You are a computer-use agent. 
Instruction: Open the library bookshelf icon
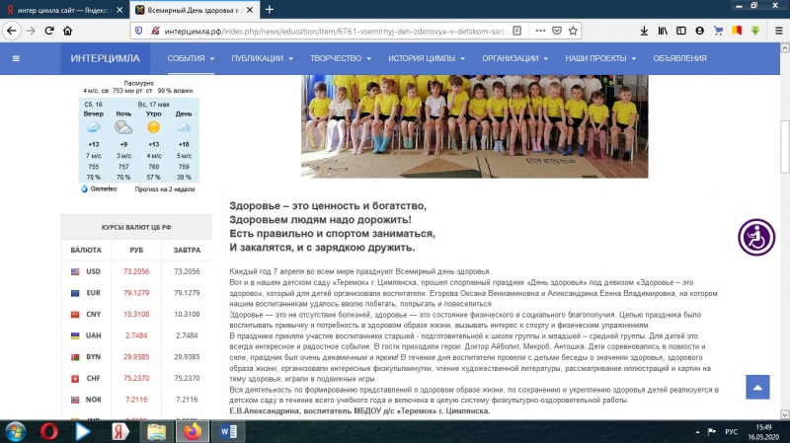coord(663,31)
